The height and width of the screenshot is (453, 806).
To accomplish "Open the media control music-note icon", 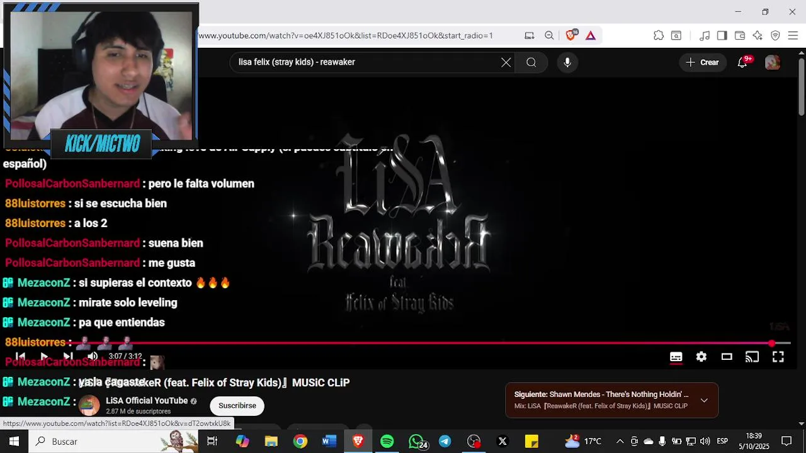I will [x=705, y=35].
